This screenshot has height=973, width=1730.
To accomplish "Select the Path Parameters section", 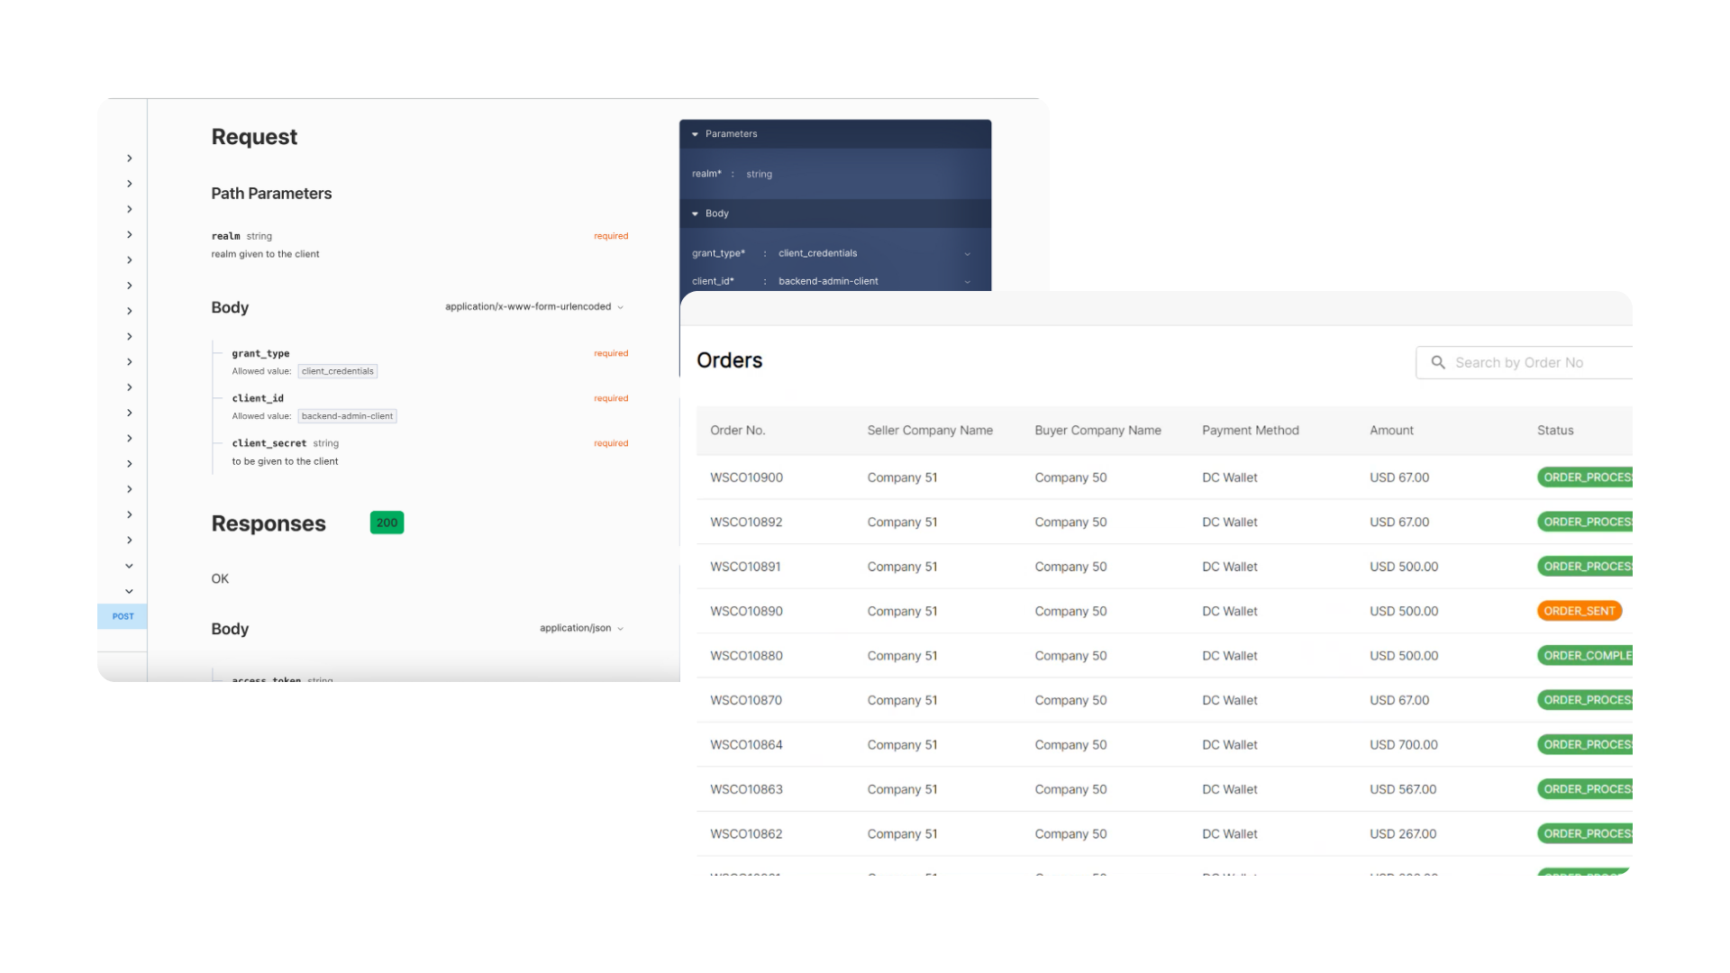I will pyautogui.click(x=271, y=194).
